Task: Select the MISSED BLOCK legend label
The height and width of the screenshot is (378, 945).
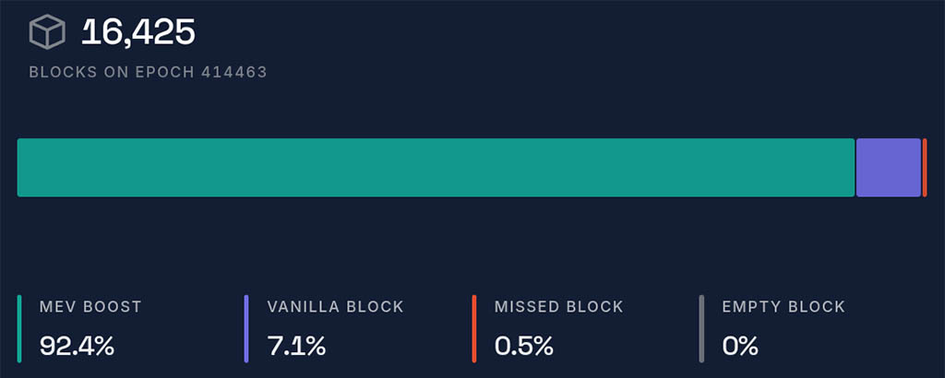Action: [559, 307]
